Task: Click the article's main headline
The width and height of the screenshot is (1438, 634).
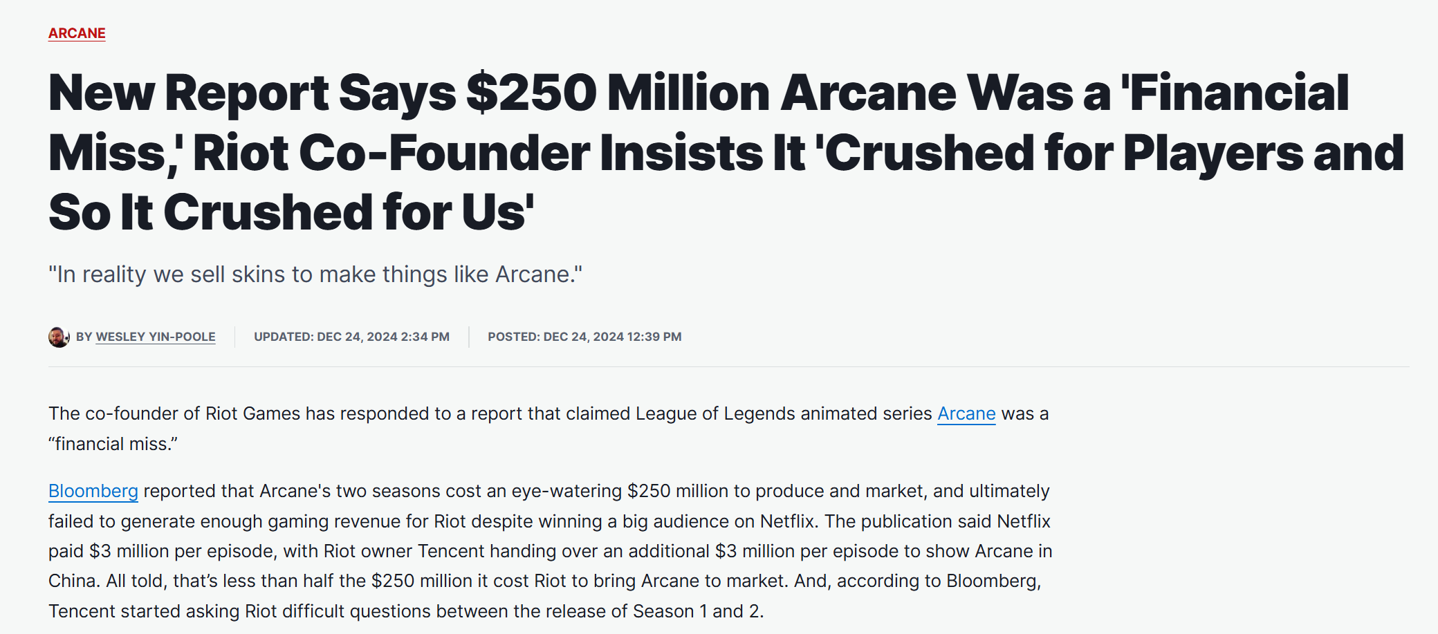Action: point(726,152)
